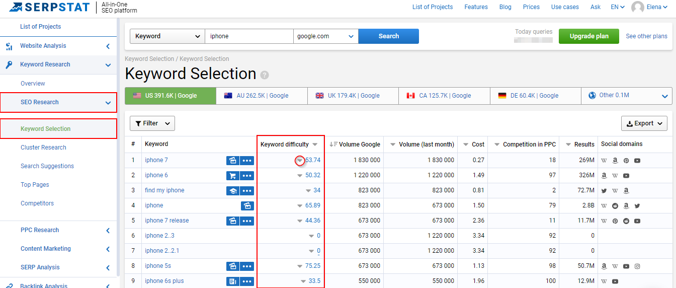Viewport: 676px width, 288px height.
Task: Switch to the AU 262.5K Google tab
Action: pos(262,96)
